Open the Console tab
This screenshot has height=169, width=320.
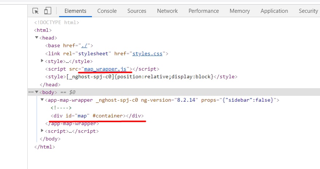pyautogui.click(x=107, y=11)
